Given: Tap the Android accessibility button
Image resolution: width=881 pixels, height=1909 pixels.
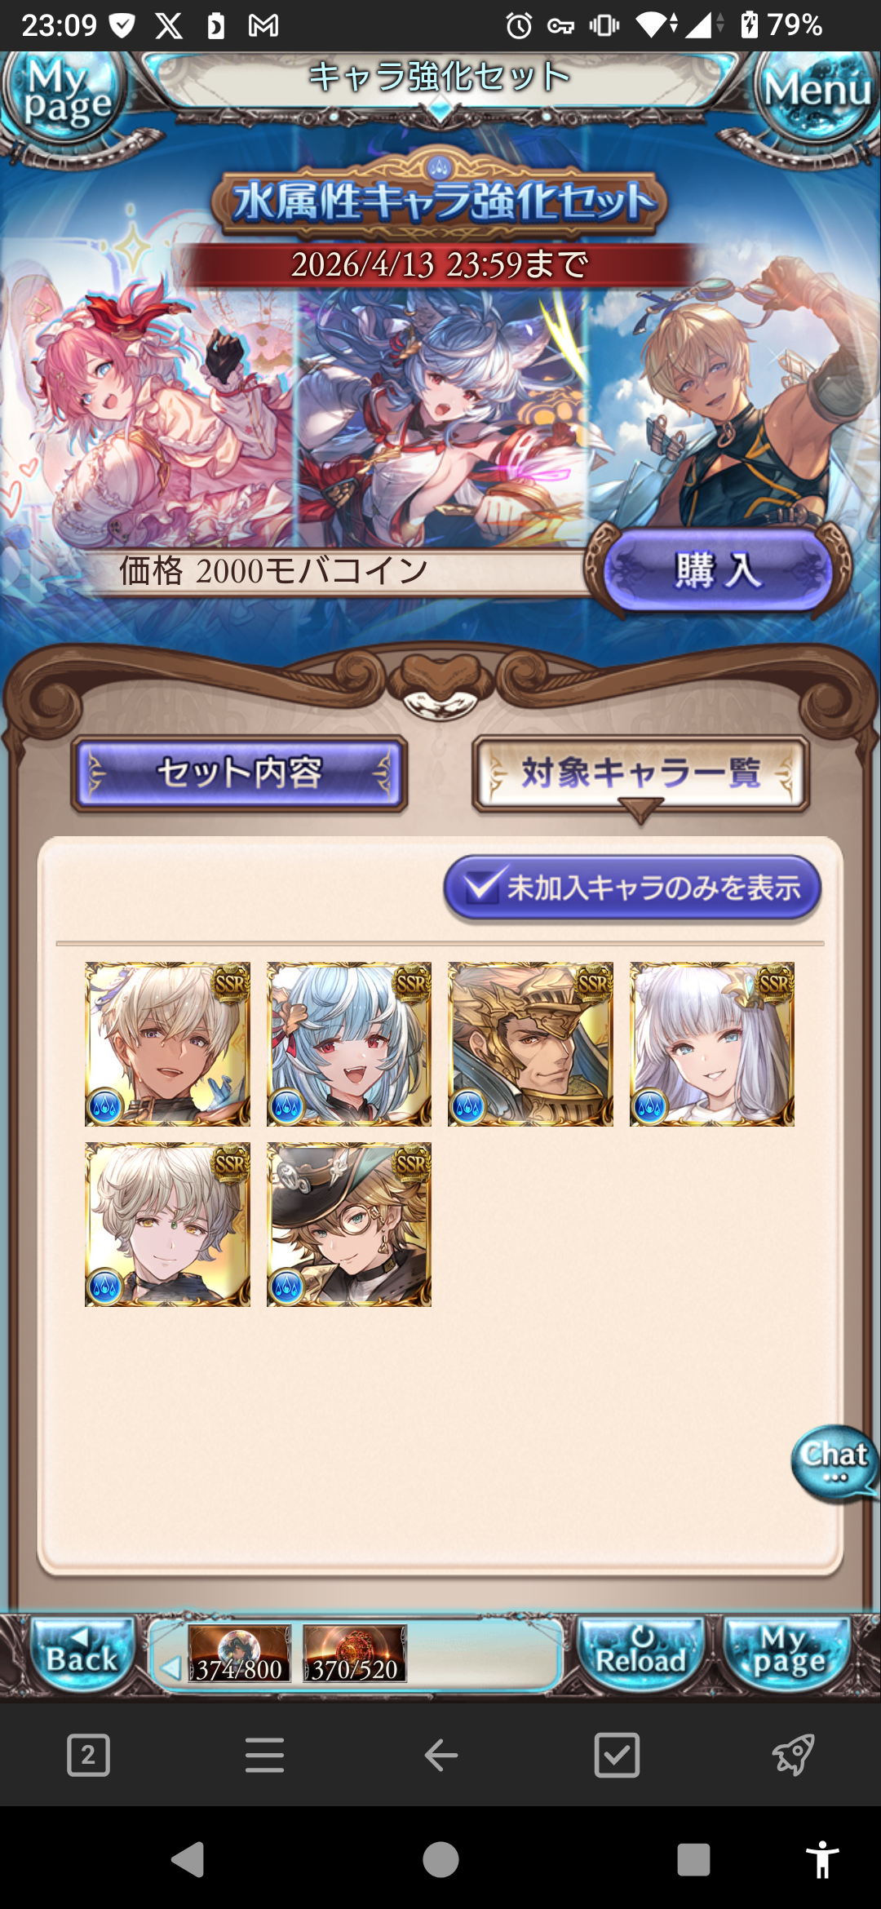Looking at the screenshot, I should 822,1859.
